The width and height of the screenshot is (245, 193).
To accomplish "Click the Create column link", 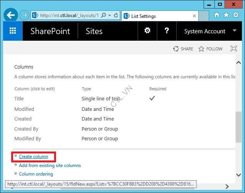I will pyautogui.click(x=33, y=157).
